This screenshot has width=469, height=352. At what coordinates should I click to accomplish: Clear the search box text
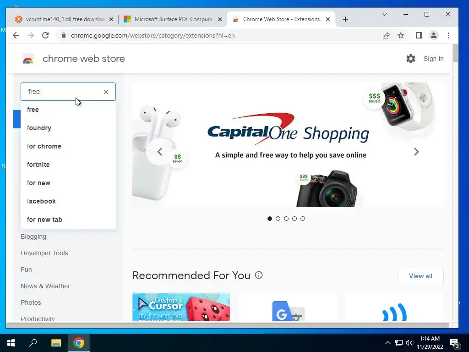[106, 92]
